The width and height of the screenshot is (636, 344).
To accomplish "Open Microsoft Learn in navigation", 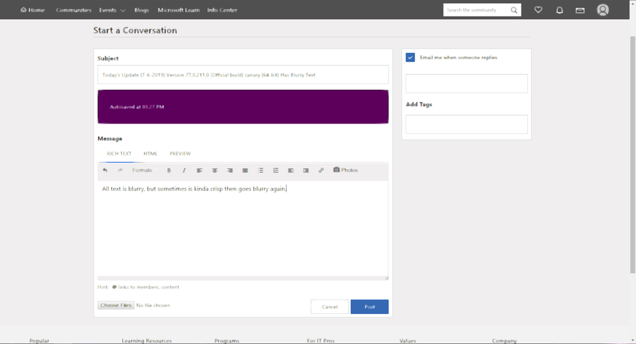I will pos(178,10).
